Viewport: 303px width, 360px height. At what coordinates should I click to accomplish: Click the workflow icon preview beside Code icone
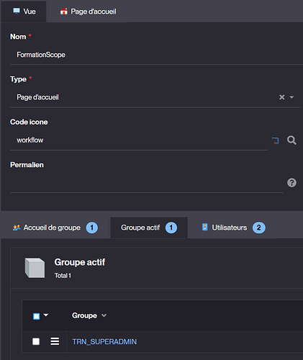pos(276,140)
